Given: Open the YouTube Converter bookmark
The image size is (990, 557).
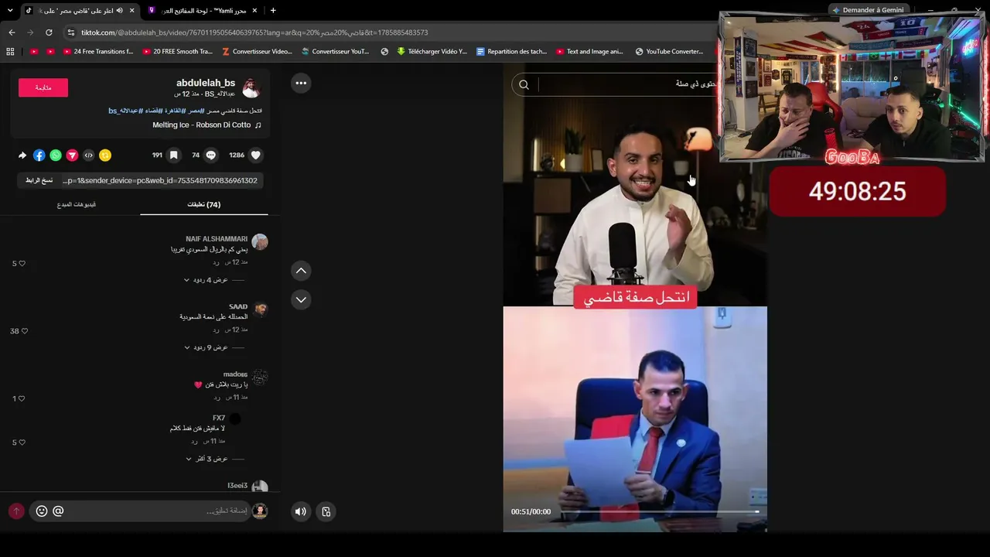Looking at the screenshot, I should click(x=670, y=52).
